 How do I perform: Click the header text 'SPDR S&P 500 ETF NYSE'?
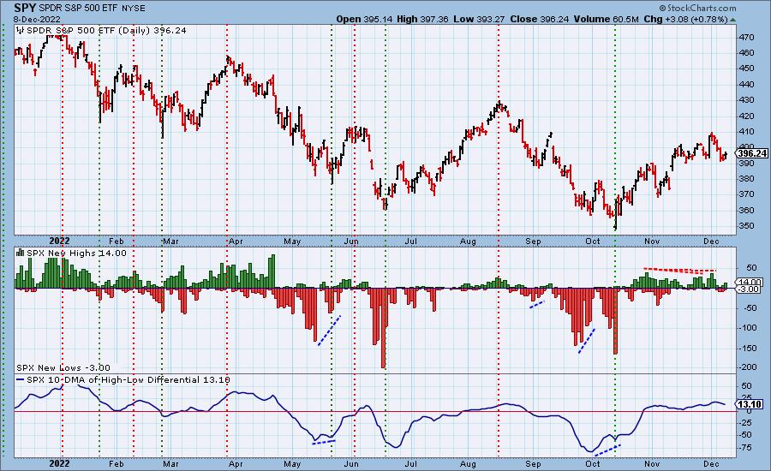pos(92,9)
